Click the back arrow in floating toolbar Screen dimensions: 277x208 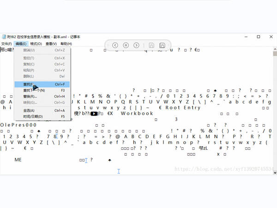[x=115, y=45]
